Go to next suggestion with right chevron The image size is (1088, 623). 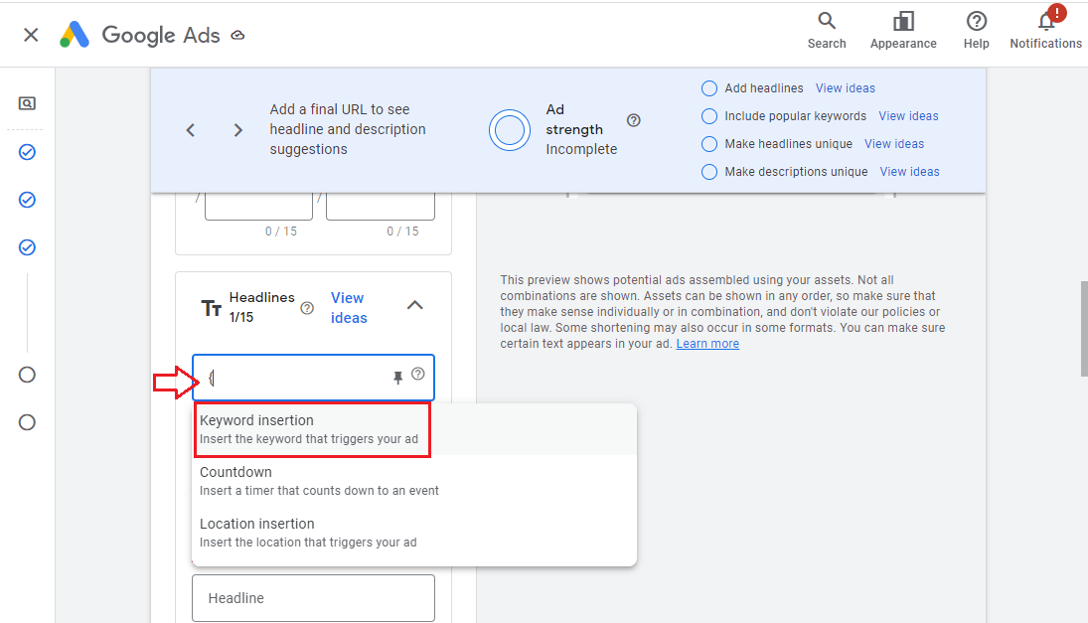tap(238, 130)
